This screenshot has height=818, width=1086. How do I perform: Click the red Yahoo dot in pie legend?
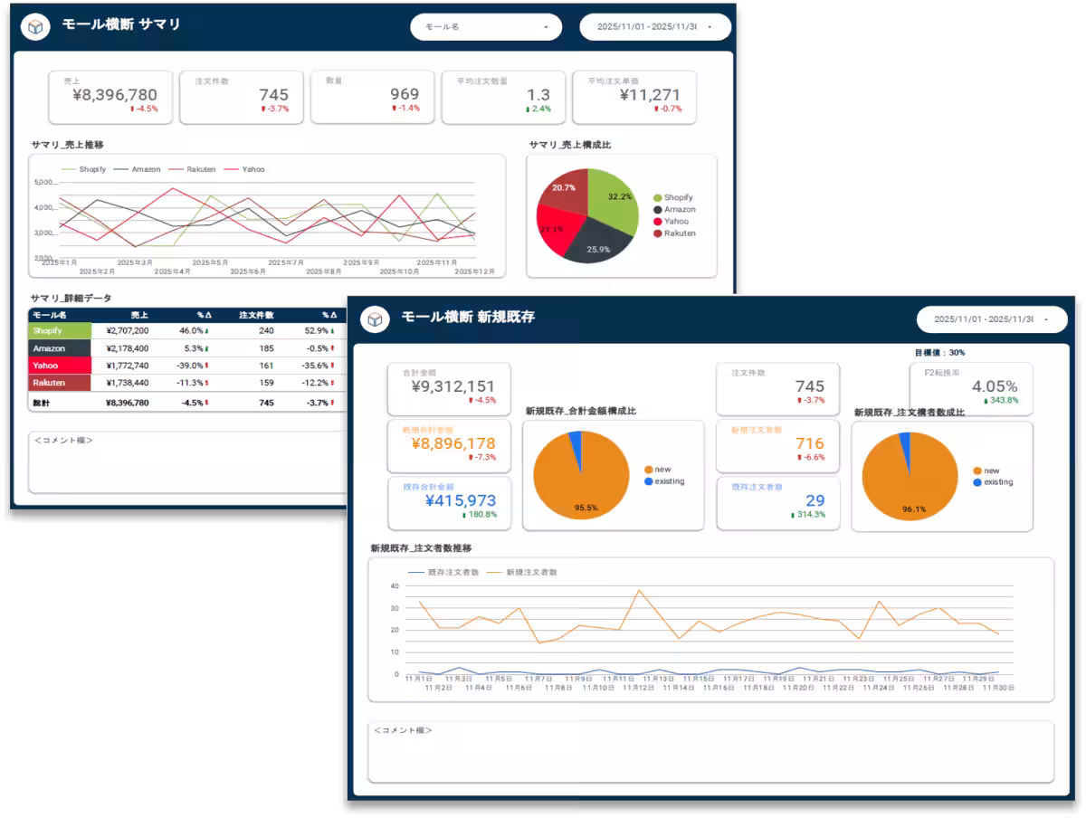point(658,221)
